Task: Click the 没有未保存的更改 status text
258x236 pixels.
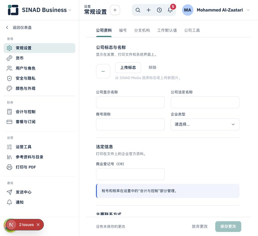Action: (x=111, y=226)
